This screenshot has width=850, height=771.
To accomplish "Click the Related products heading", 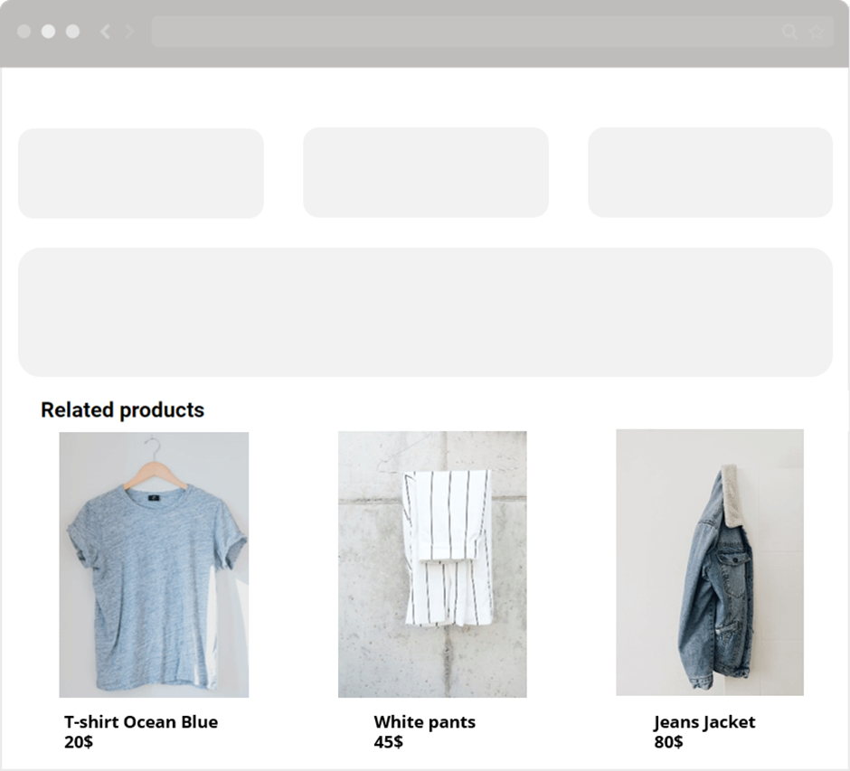I will [x=122, y=410].
